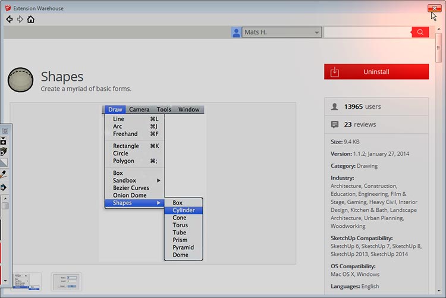Click the box components icon in side toolbar
The height and width of the screenshot is (298, 446).
4,152
